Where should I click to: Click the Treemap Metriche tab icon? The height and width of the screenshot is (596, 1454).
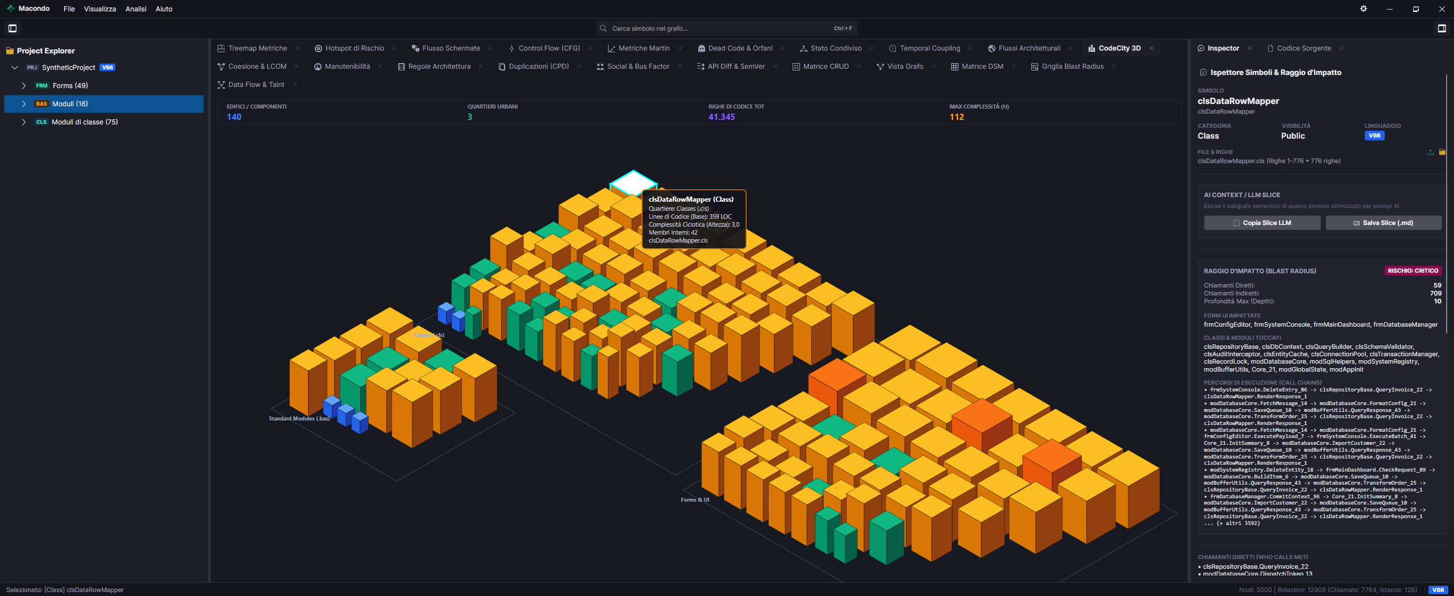(221, 48)
